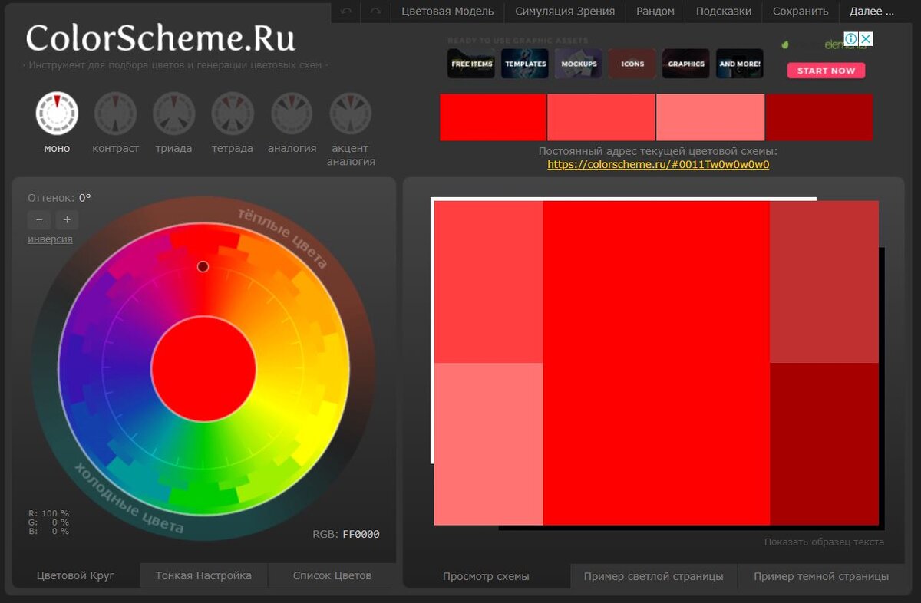
Task: Pick the аналогия scheme icon
Action: click(292, 114)
